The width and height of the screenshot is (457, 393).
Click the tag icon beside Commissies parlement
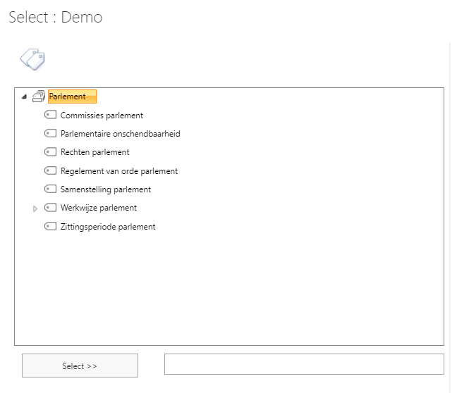click(x=50, y=115)
